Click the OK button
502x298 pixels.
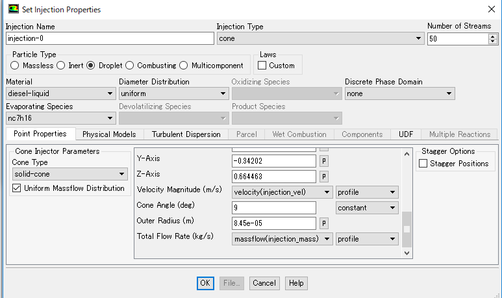(x=205, y=283)
